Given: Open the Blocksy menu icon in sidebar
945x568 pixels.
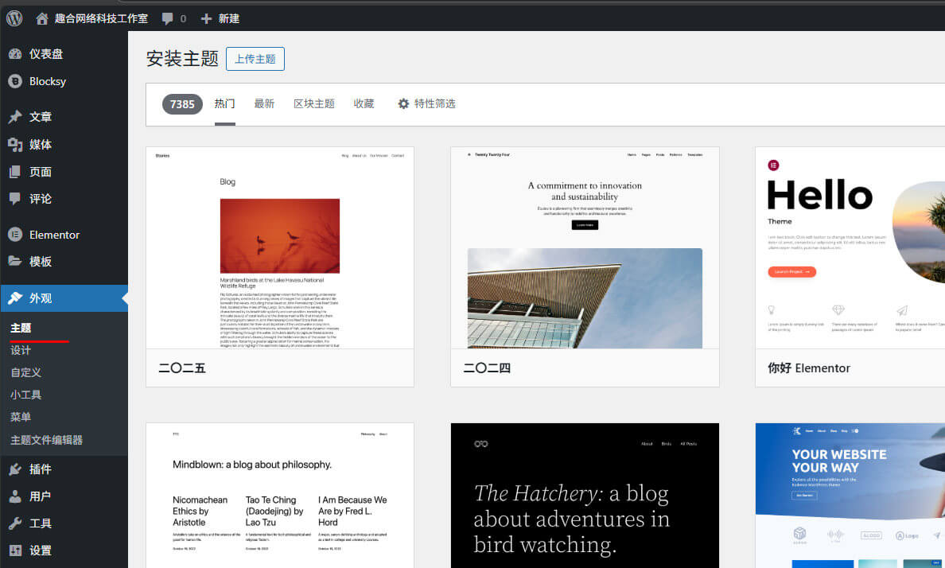Looking at the screenshot, I should click(x=14, y=81).
